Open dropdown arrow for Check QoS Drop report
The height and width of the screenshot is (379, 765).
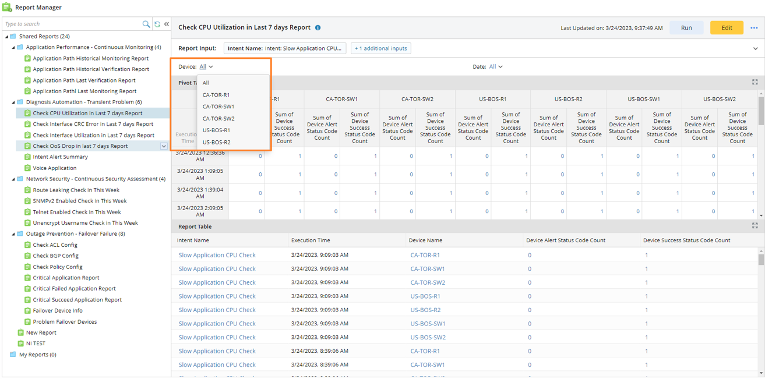(x=164, y=146)
